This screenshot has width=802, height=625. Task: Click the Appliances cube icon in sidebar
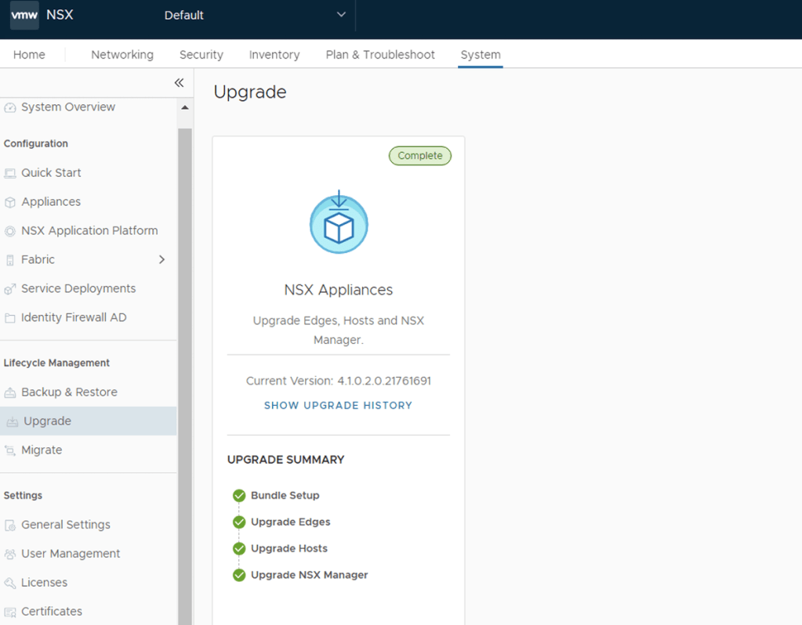[10, 202]
